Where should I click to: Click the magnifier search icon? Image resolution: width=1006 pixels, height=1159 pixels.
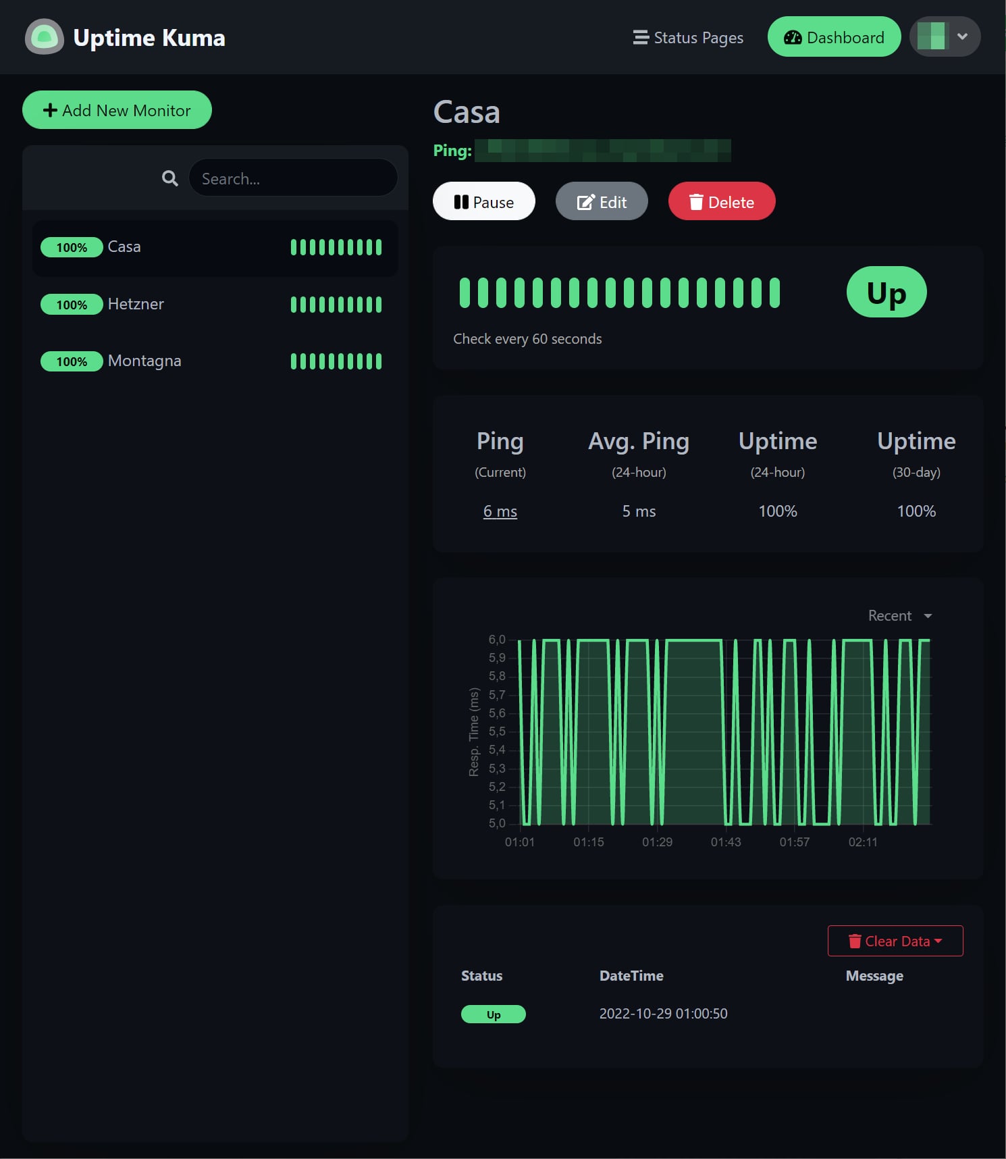170,178
